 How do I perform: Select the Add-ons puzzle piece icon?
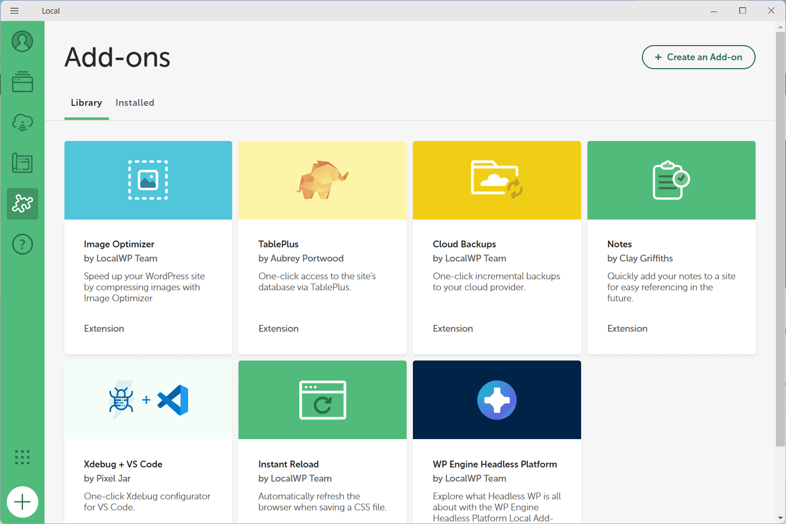tap(23, 204)
